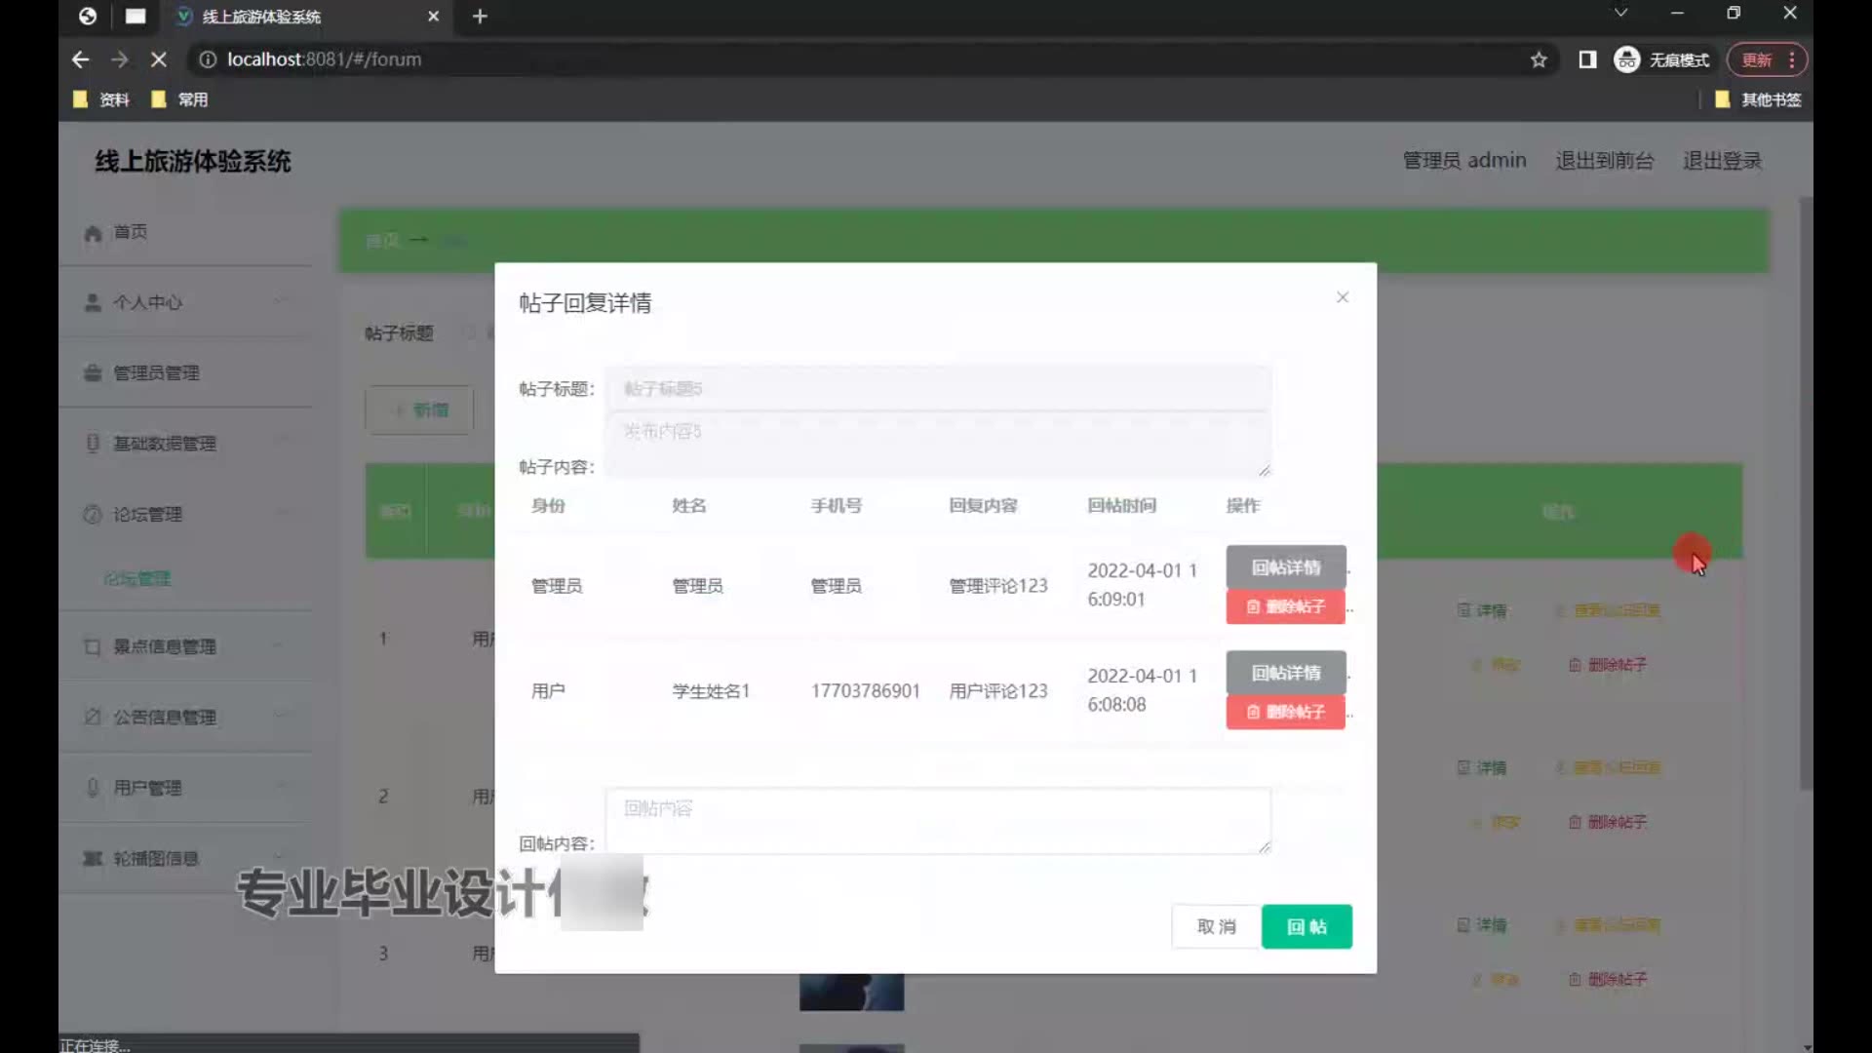1872x1053 pixels.
Task: Click 回帖详情 for the 管理员 reply row
Action: (1285, 567)
